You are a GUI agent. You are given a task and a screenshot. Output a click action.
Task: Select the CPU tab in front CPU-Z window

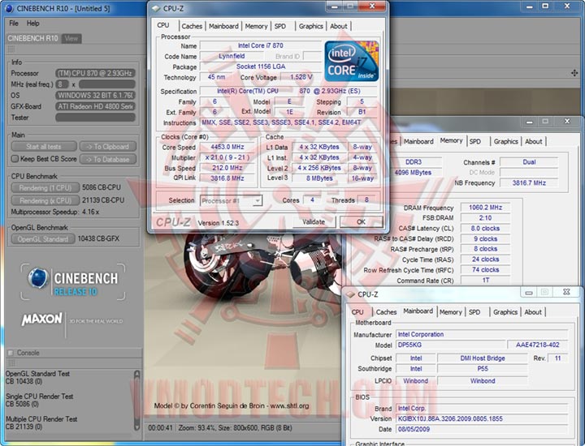pyautogui.click(x=163, y=25)
